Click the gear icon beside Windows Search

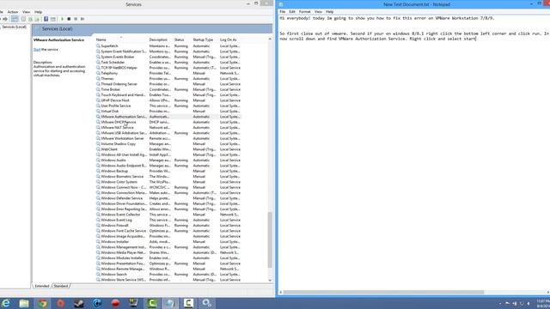98,275
